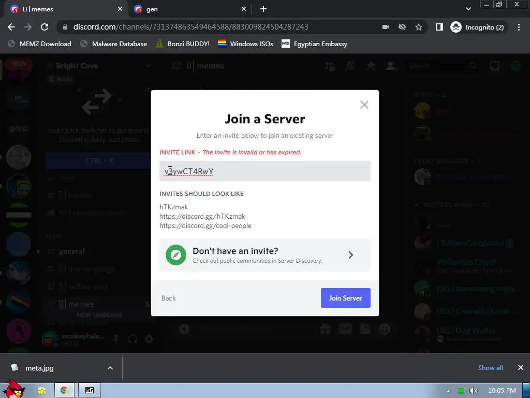Close the memes browser tab
Image resolution: width=530 pixels, height=398 pixels.
click(120, 9)
